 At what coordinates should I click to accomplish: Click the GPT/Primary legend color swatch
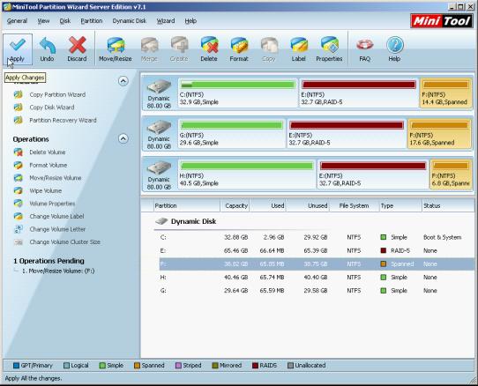(x=16, y=366)
